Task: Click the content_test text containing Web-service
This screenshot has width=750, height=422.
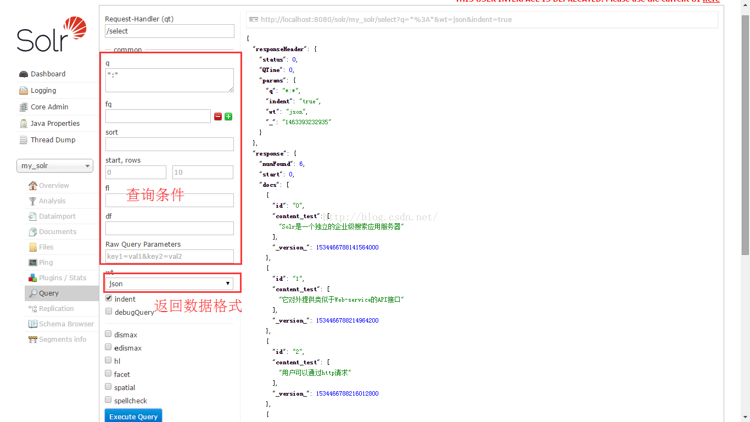Action: pyautogui.click(x=342, y=299)
